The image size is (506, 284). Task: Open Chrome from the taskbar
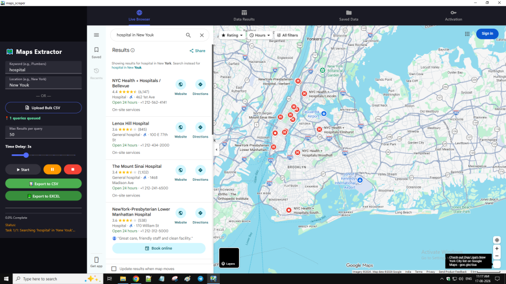click(136, 279)
